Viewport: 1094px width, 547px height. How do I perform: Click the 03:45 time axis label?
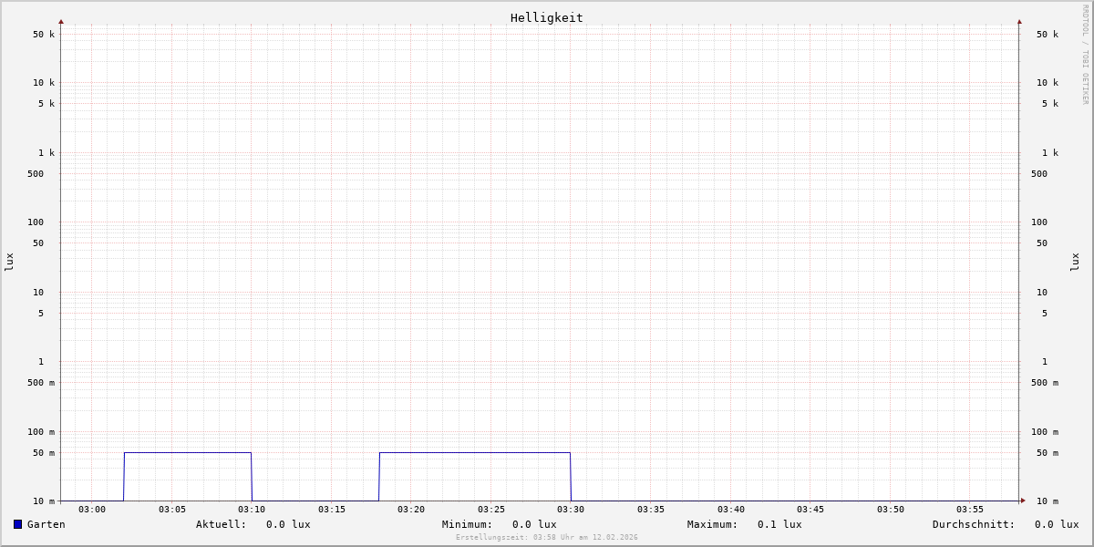click(810, 510)
